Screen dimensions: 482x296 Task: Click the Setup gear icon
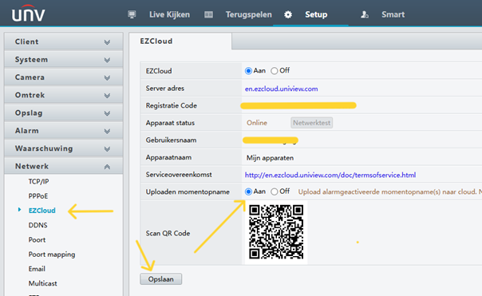[x=288, y=14]
